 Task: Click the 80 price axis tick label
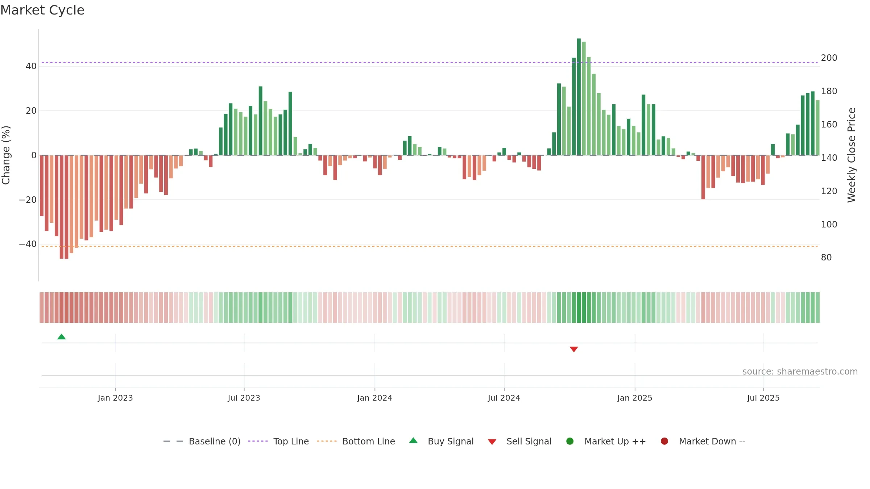click(x=826, y=258)
